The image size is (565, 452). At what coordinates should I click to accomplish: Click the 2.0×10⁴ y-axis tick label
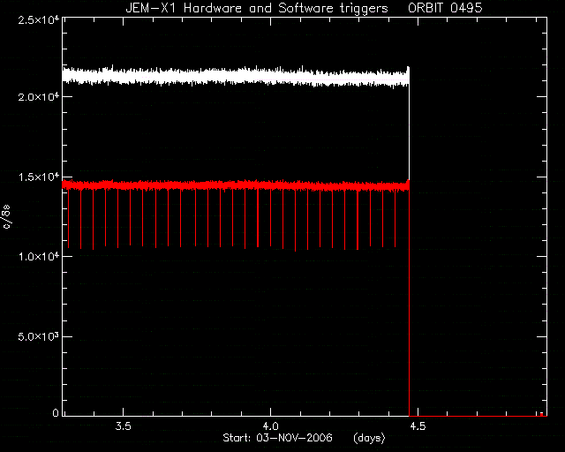38,97
